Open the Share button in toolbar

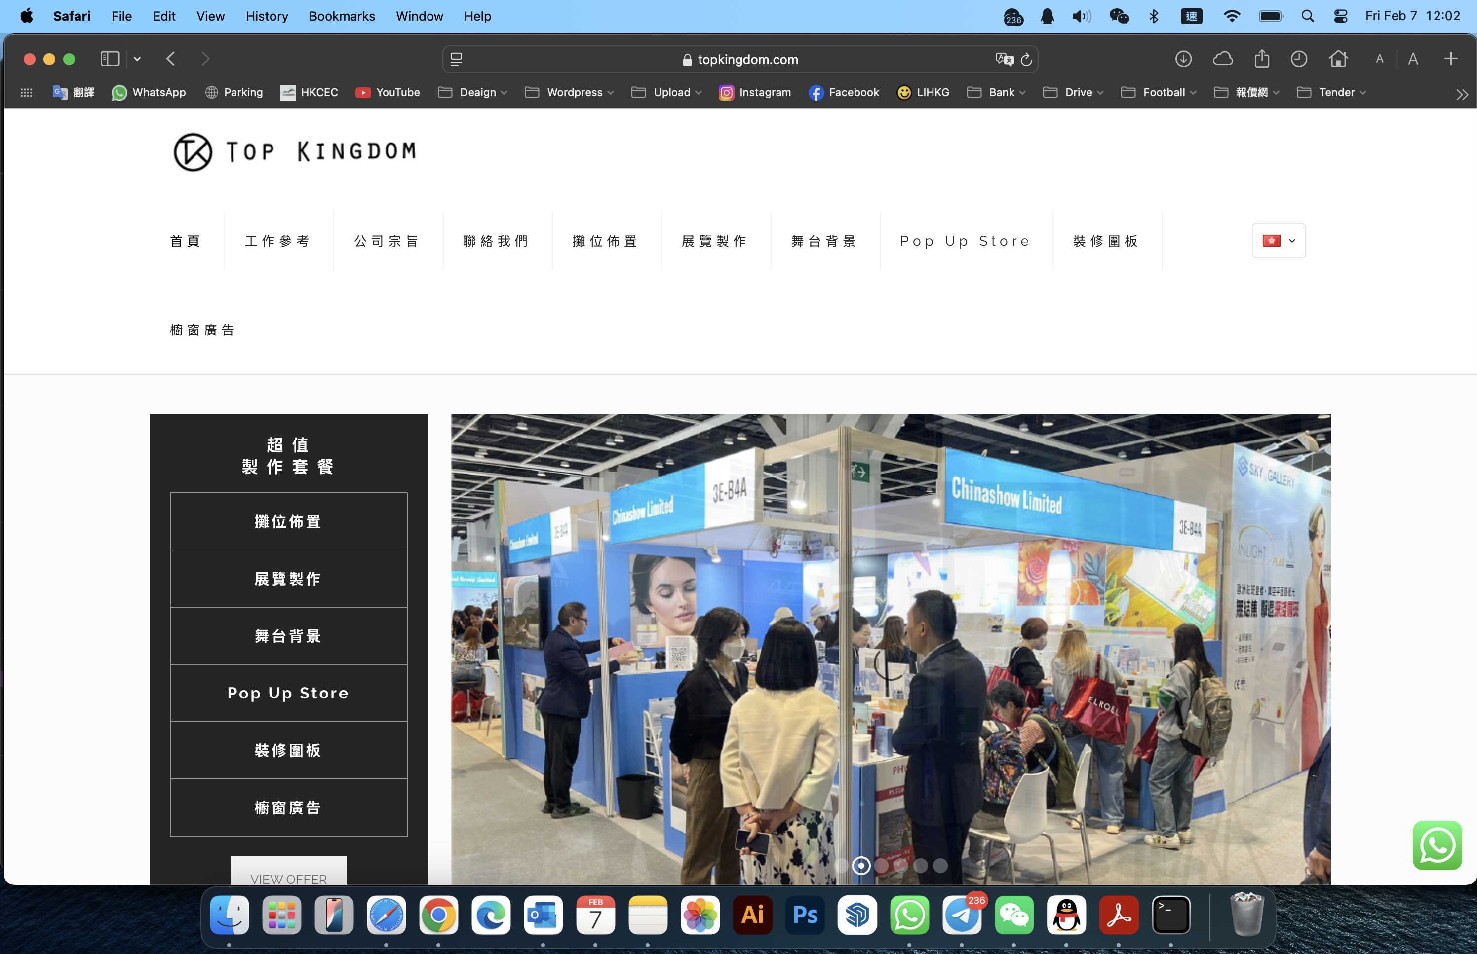pyautogui.click(x=1261, y=59)
